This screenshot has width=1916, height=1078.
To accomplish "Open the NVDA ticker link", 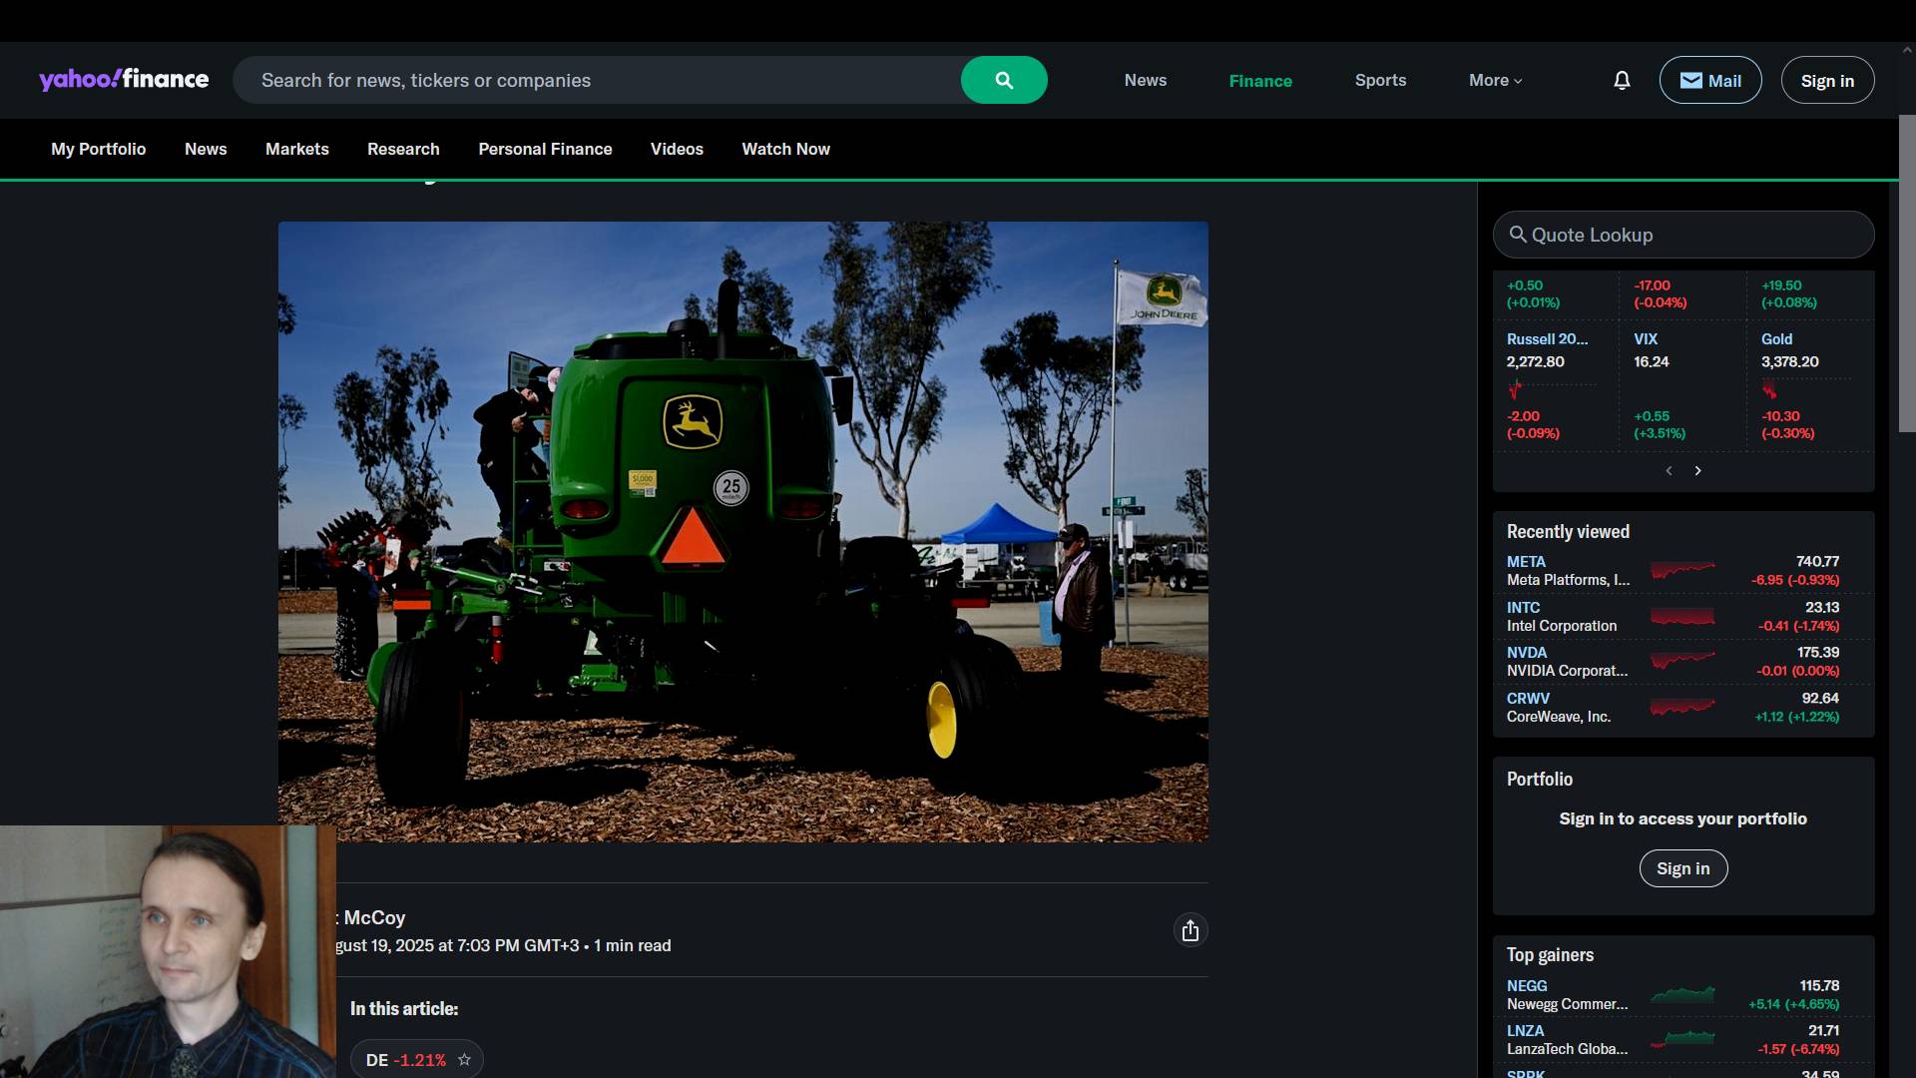I will [1526, 653].
